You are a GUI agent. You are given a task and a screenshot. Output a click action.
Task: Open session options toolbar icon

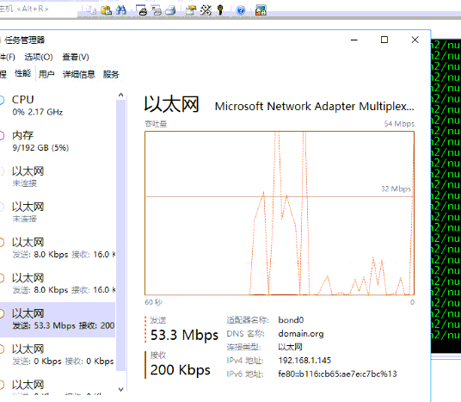point(191,10)
